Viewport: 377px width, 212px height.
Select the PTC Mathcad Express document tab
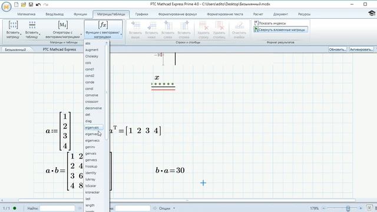[x=59, y=49]
